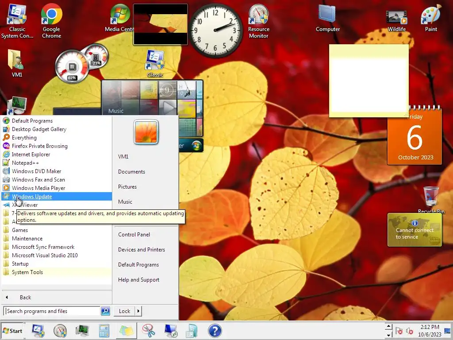Click the calendar gadget showing October 2023

click(x=415, y=136)
